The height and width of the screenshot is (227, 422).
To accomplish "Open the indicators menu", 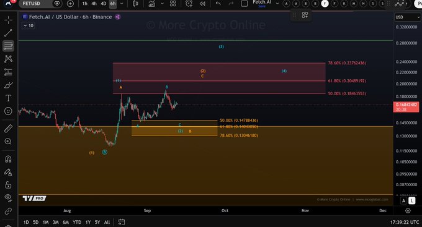I will (152, 4).
